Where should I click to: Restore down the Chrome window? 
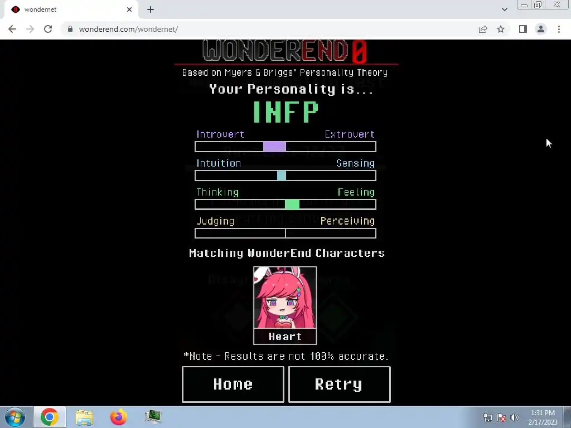(538, 5)
